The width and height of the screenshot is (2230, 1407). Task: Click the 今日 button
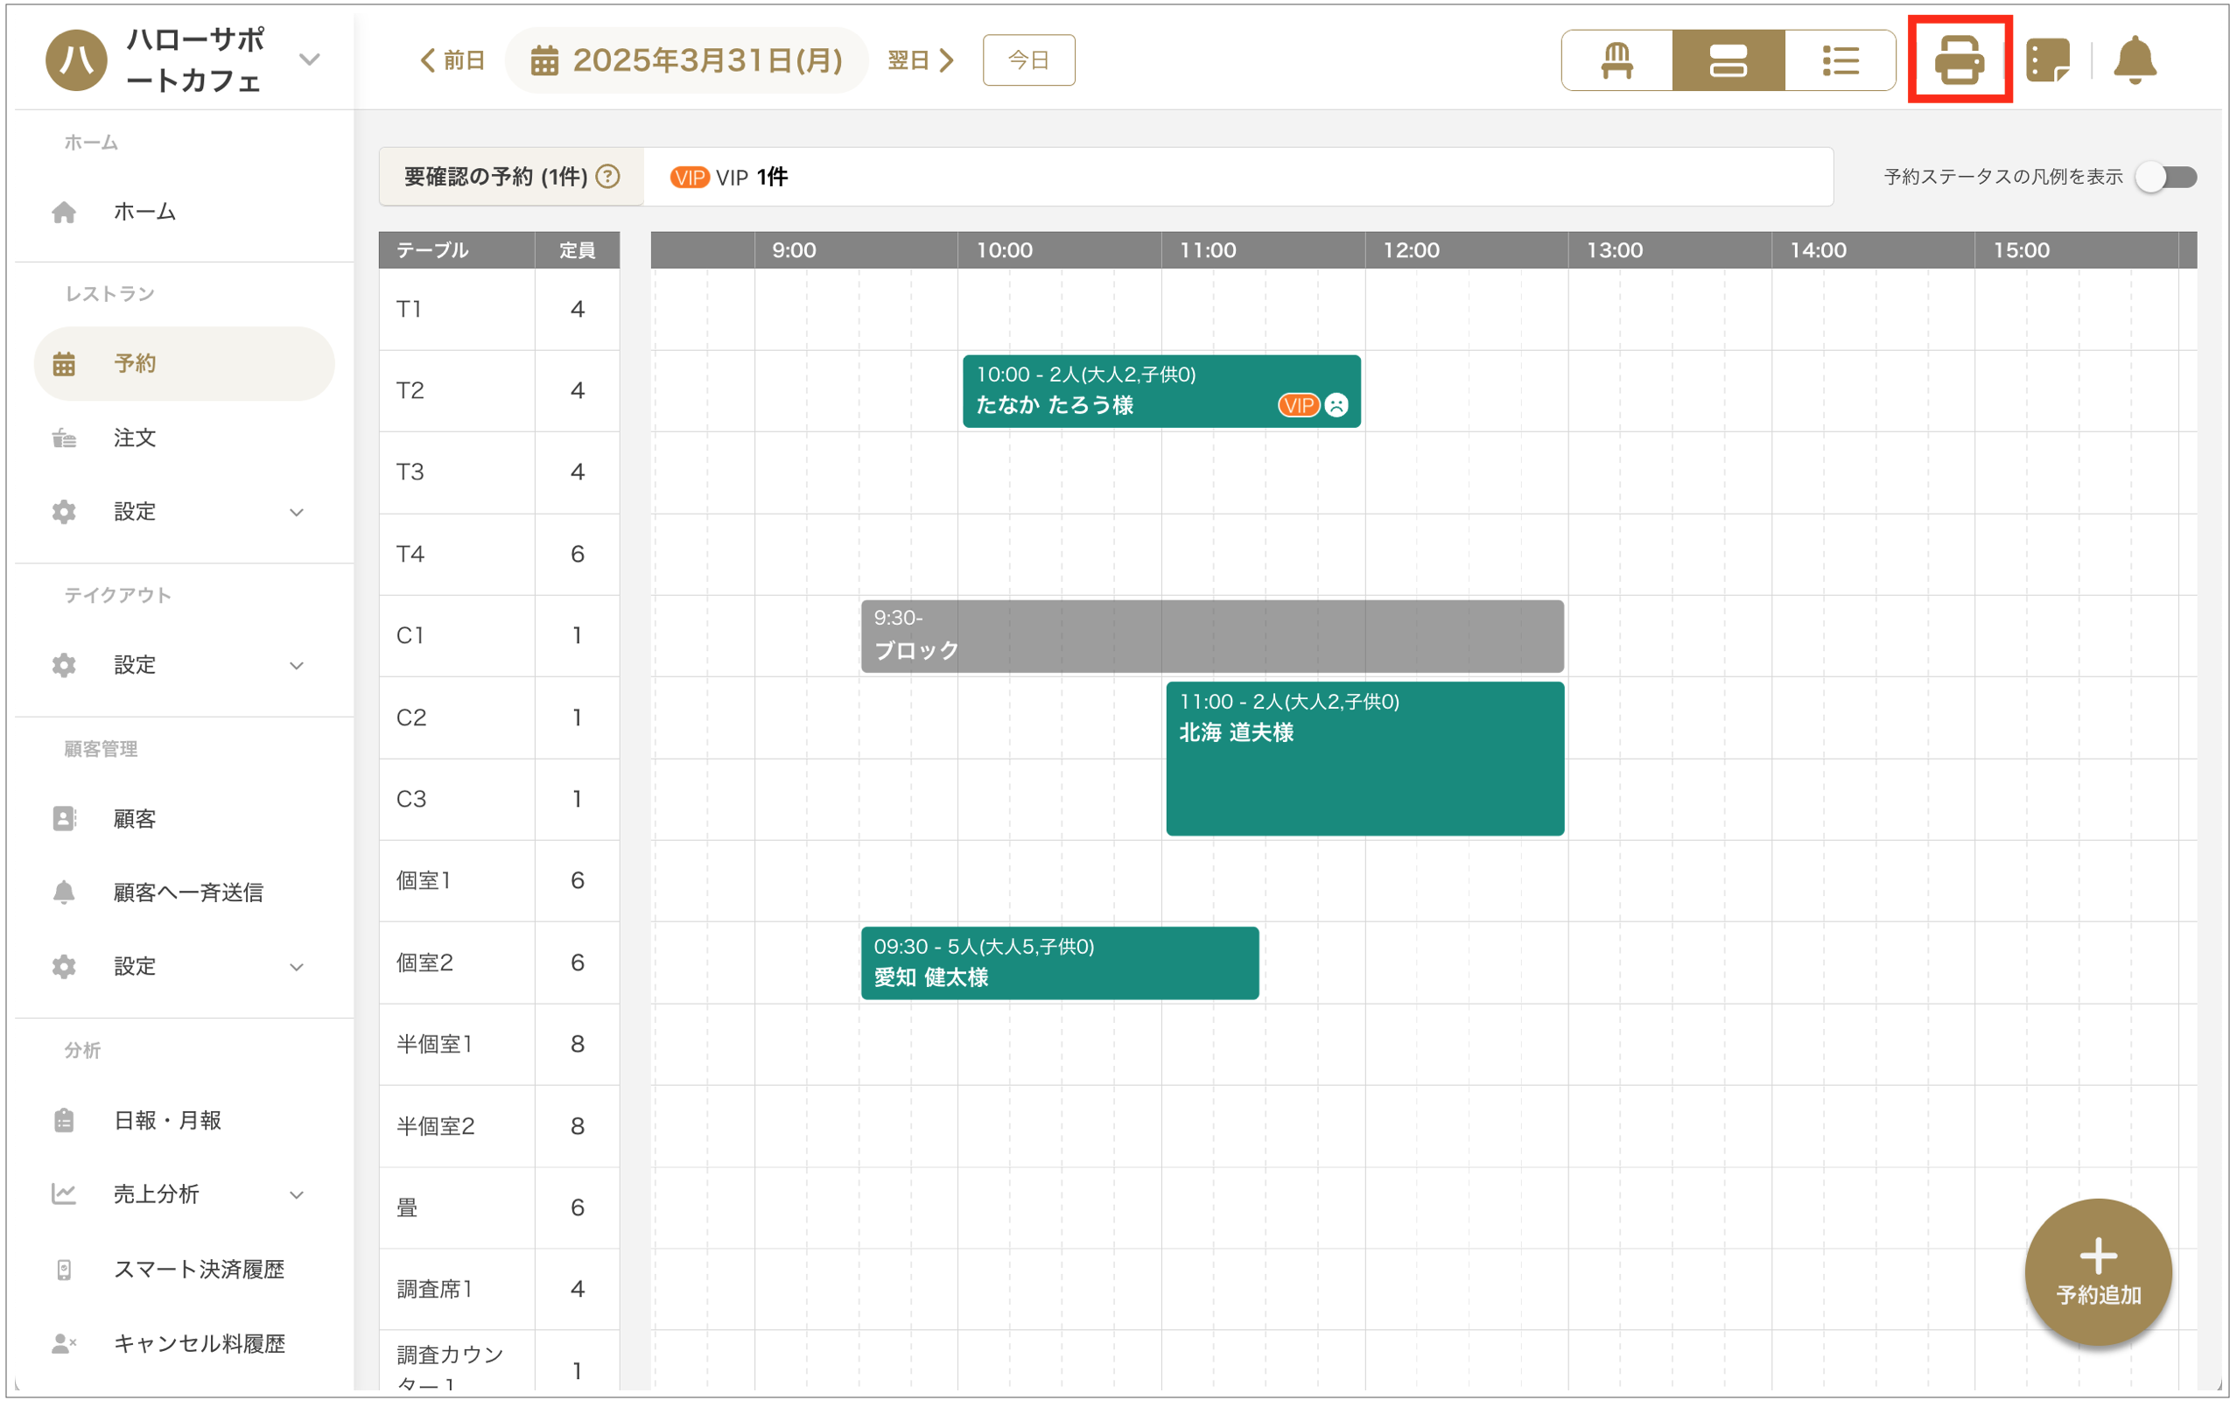click(1028, 60)
